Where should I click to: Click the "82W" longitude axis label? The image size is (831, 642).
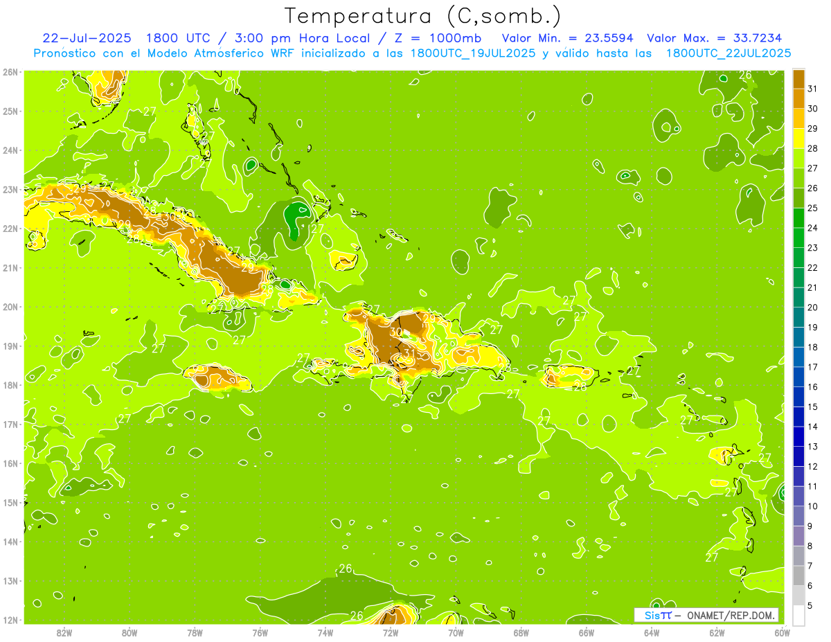64,632
